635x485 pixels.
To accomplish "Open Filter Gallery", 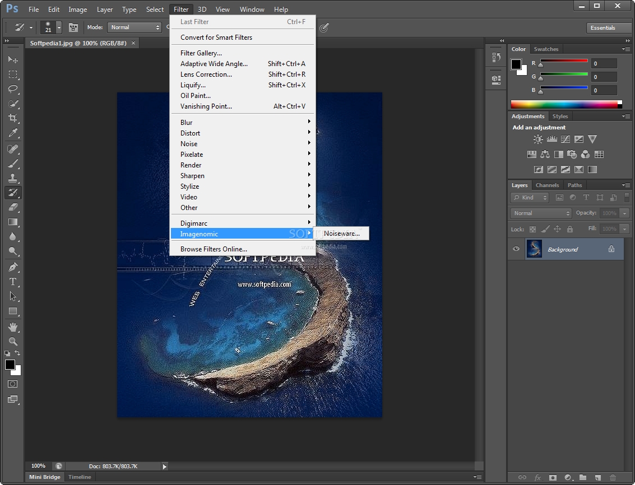I will coord(243,53).
